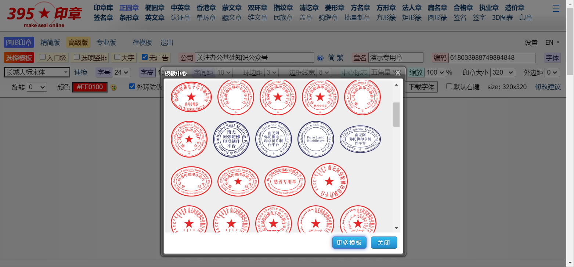Open 骑缝章 in the navigation

click(x=328, y=18)
